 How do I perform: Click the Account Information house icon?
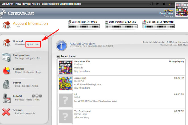(x=6, y=25)
